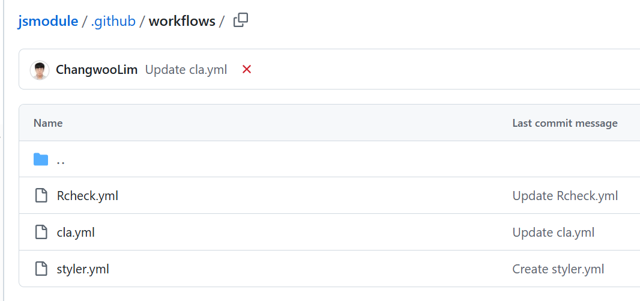Go up to the parent directory '..'
The width and height of the screenshot is (640, 301).
coord(61,160)
